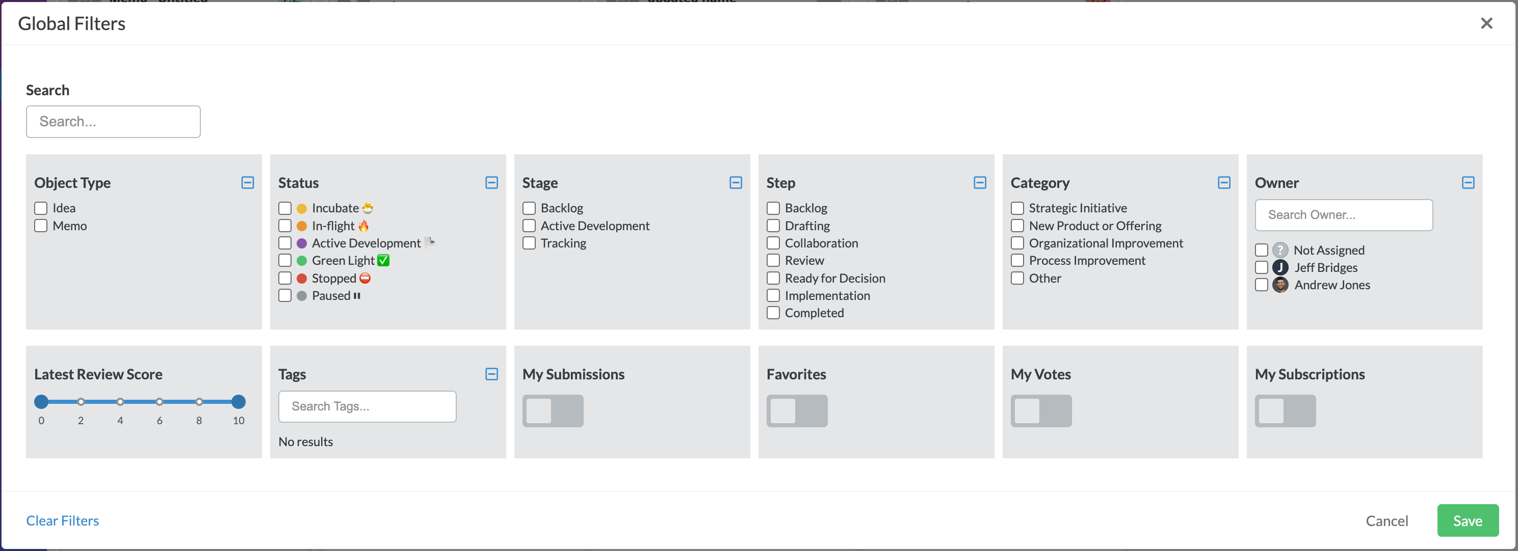Click the Not Assigned question mark icon
Viewport: 1518px width, 551px height.
pos(1280,250)
